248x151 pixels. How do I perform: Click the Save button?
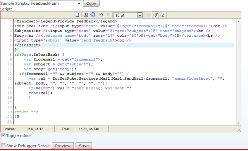[84, 146]
